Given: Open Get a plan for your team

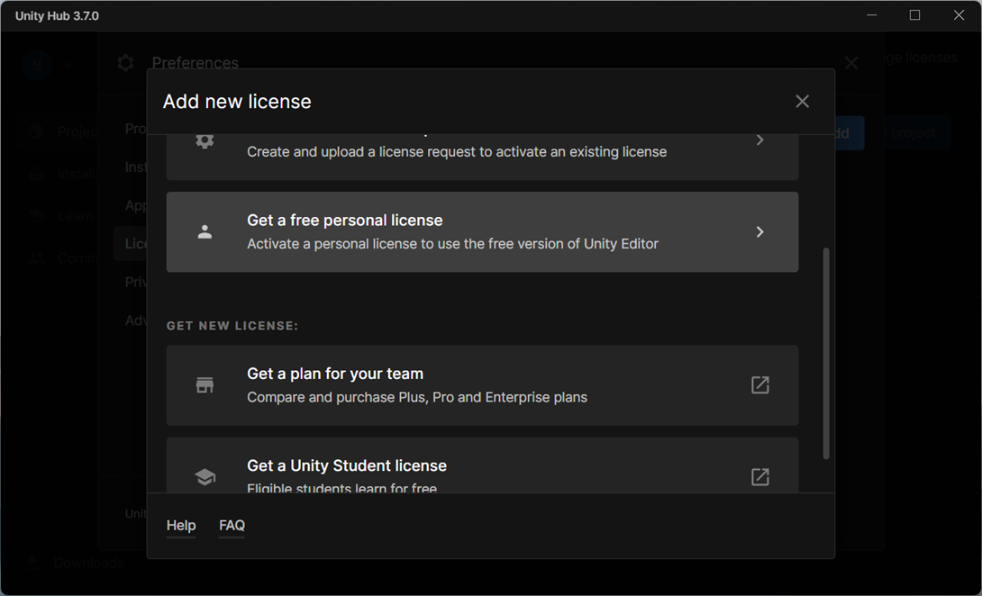Looking at the screenshot, I should [x=482, y=385].
